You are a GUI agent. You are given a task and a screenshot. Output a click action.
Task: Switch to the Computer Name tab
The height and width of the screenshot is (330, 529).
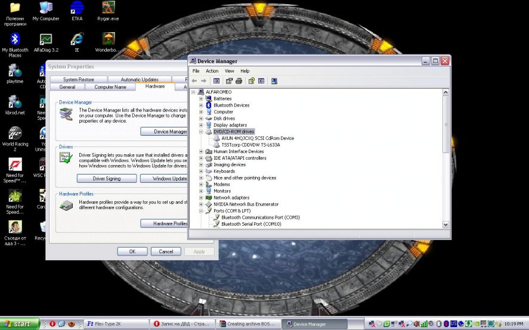[110, 87]
